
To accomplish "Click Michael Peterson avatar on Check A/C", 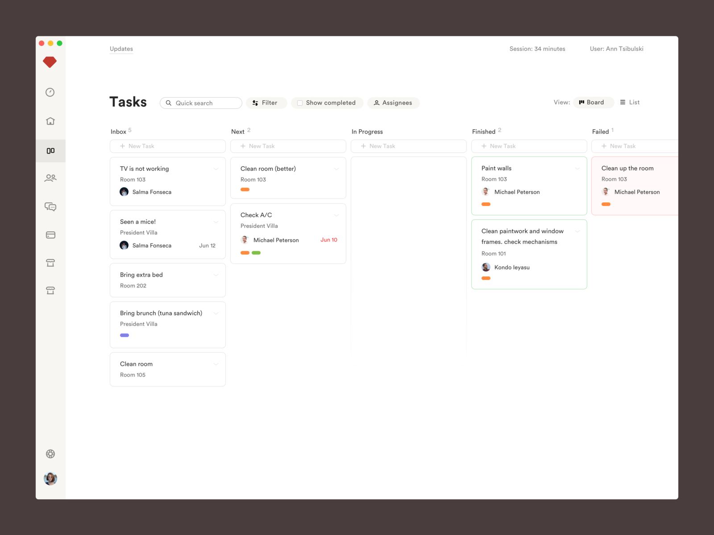I will (245, 240).
